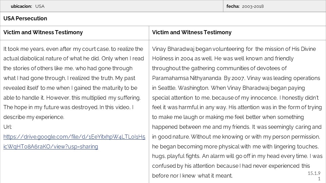The width and height of the screenshot is (326, 183).
Task: Select the "USA" location value
Action: tap(40, 6)
